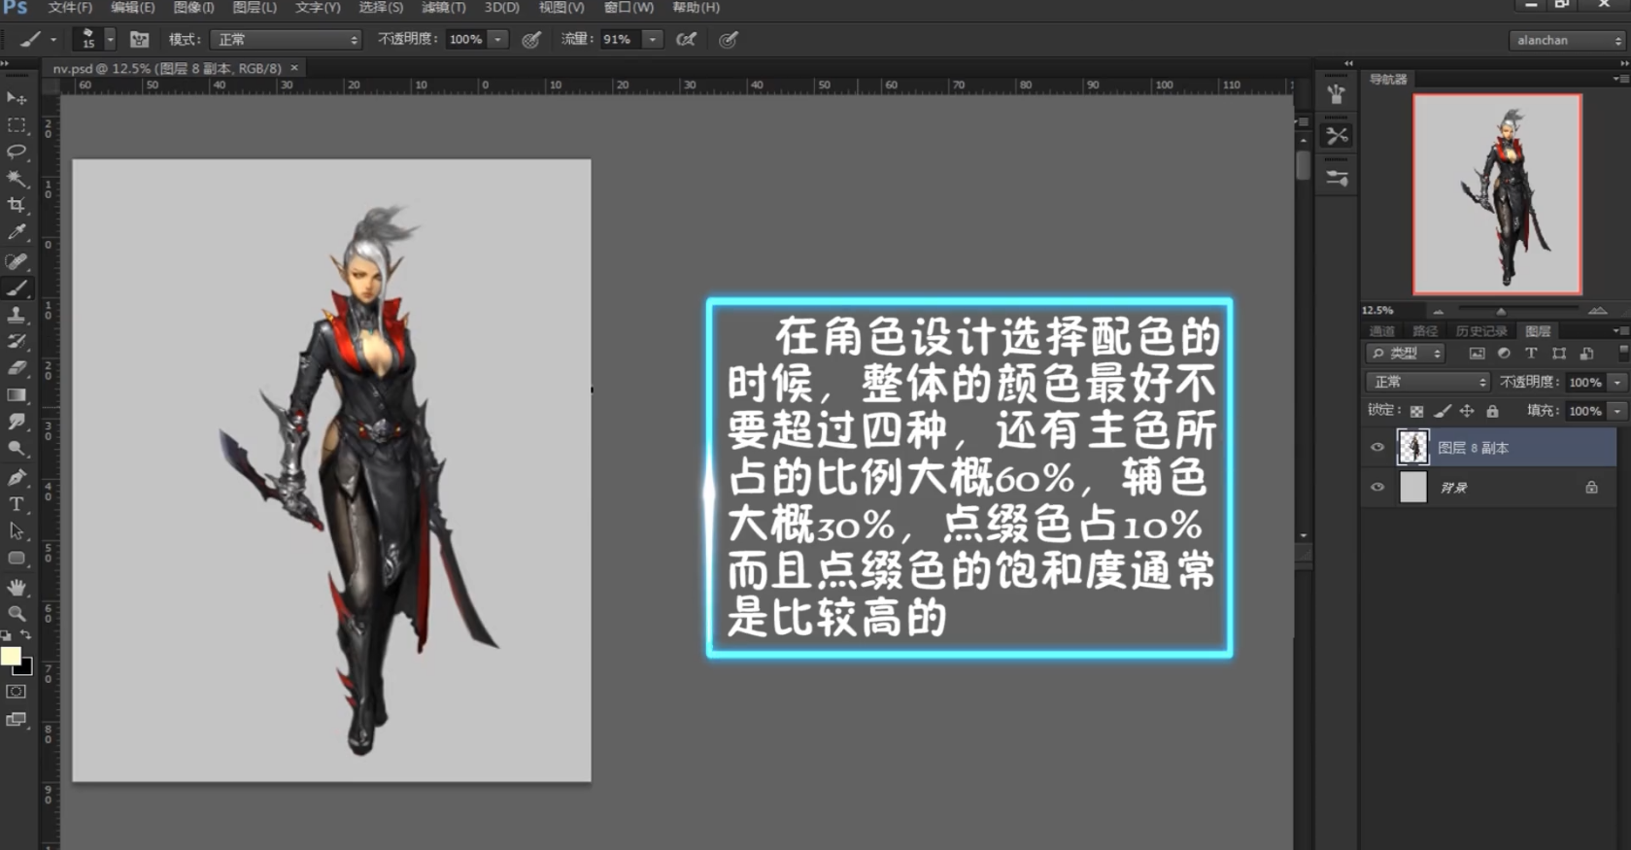Select the Move tool
Viewport: 1631px width, 850px height.
coord(17,98)
